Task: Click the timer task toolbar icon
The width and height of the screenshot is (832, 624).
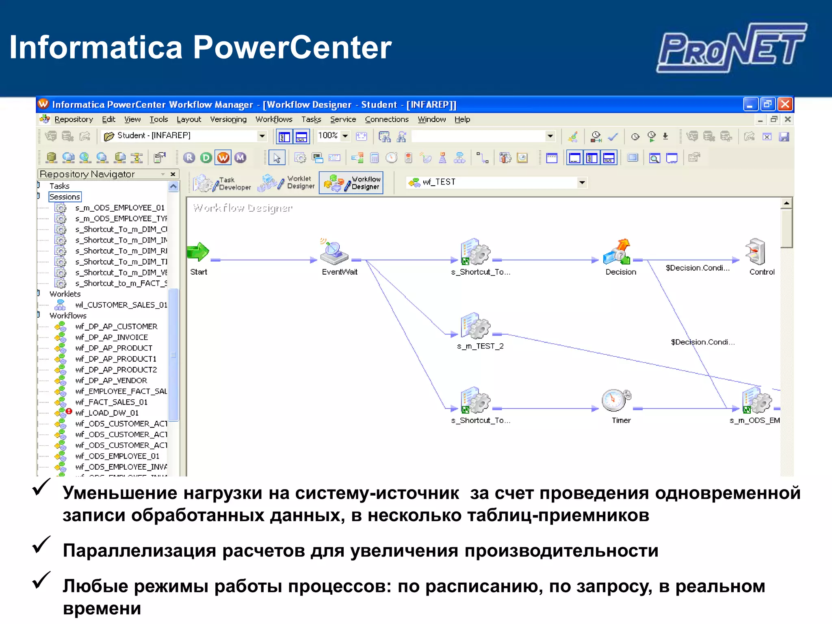Action: (x=391, y=158)
